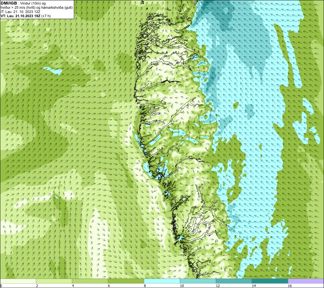Click the '12' label on the wind scale
Image resolution: width=324 pixels, height=288 pixels.
(x=218, y=286)
